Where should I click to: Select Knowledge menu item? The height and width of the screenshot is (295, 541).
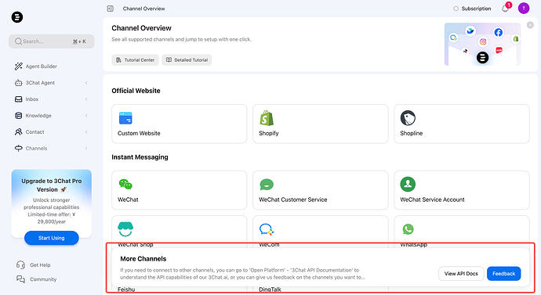51,116
